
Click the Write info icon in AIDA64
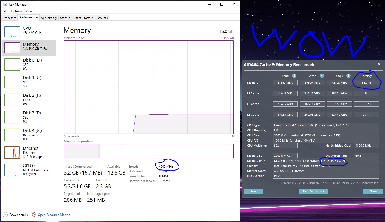point(322,76)
